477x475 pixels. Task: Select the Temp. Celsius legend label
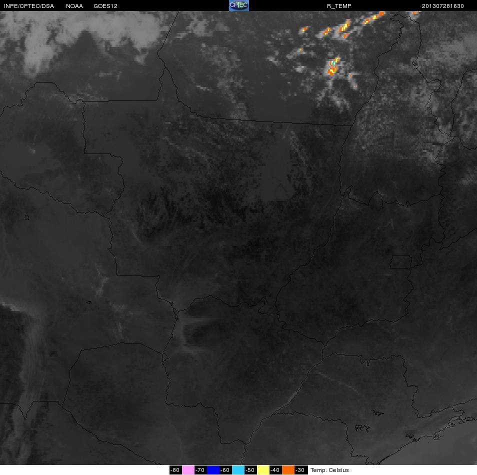tap(329, 470)
